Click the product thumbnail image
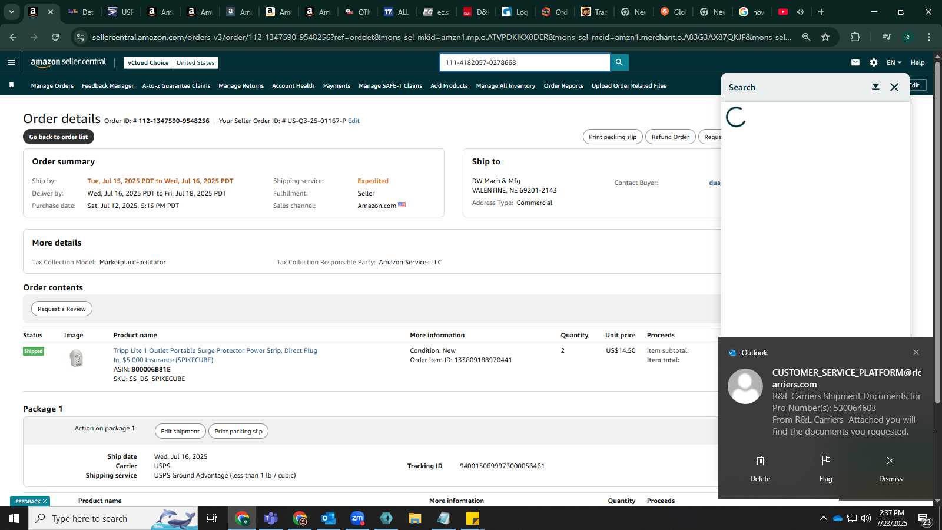The height and width of the screenshot is (530, 942). tap(77, 358)
